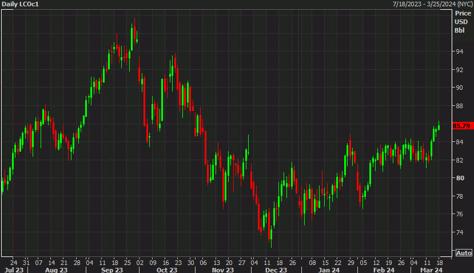
Task: Click the 92 price axis label
Action: [460, 70]
